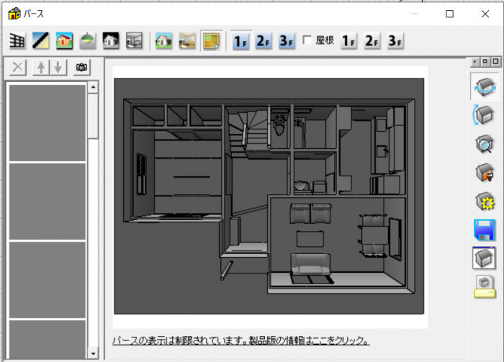Image resolution: width=504 pixels, height=362 pixels.
Task: Click the パース window app icon
Action: (x=14, y=14)
